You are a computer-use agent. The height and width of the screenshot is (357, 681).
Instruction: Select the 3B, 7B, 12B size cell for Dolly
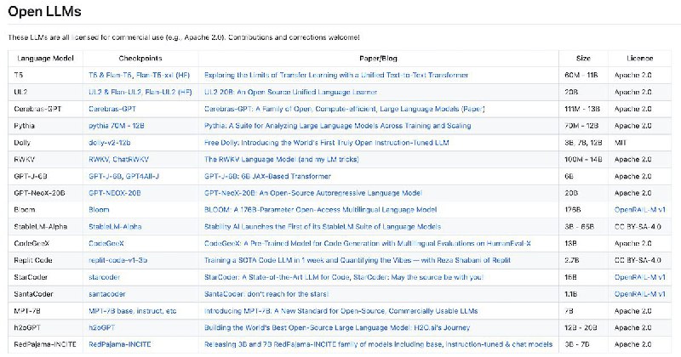583,143
